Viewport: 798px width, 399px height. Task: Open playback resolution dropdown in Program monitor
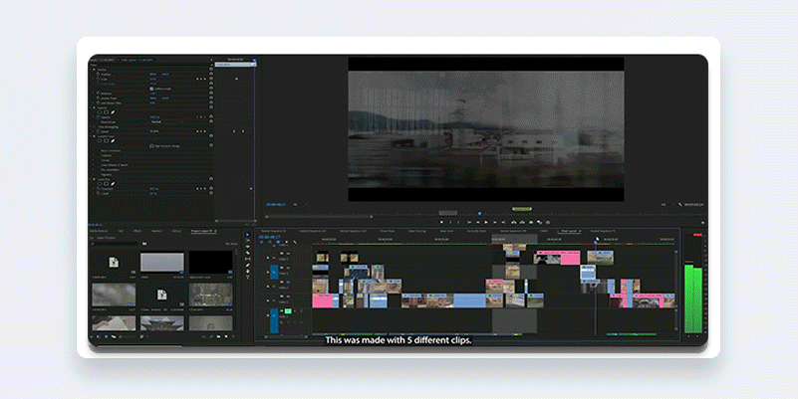[667, 205]
